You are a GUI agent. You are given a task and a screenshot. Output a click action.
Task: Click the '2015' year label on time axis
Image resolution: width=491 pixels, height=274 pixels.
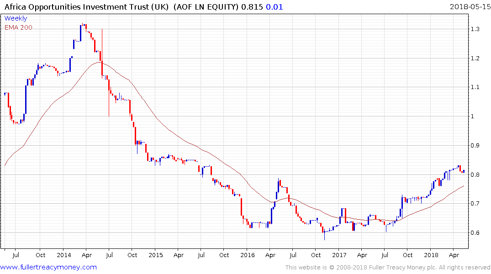click(156, 255)
